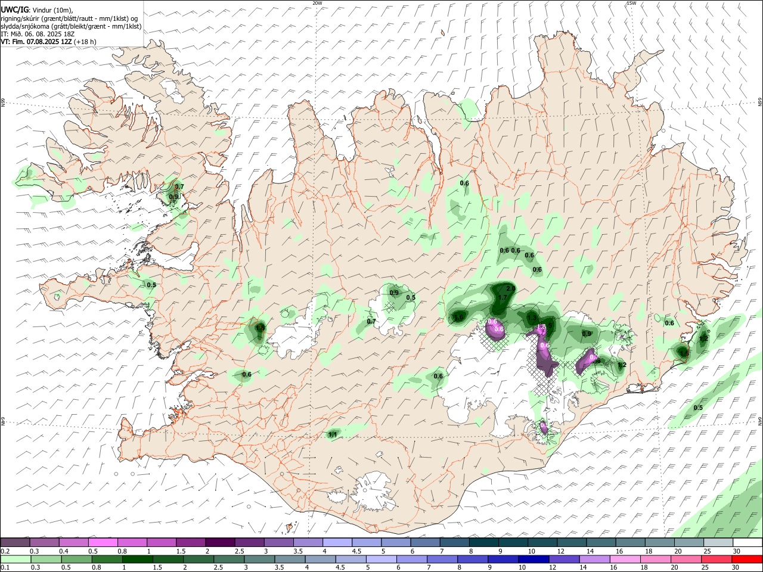The image size is (763, 572).
Task: Click the '20W' longitude label
Action: point(317,3)
